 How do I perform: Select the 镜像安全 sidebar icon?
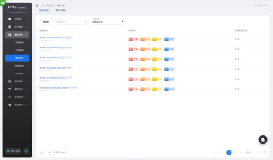10,35
